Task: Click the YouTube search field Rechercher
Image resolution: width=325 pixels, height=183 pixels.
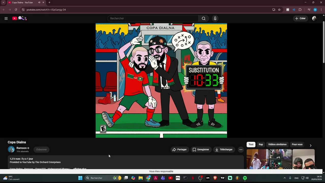Action: 153,18
